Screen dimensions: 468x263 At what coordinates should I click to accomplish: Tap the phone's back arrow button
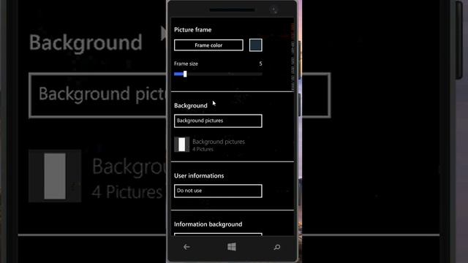(187, 247)
